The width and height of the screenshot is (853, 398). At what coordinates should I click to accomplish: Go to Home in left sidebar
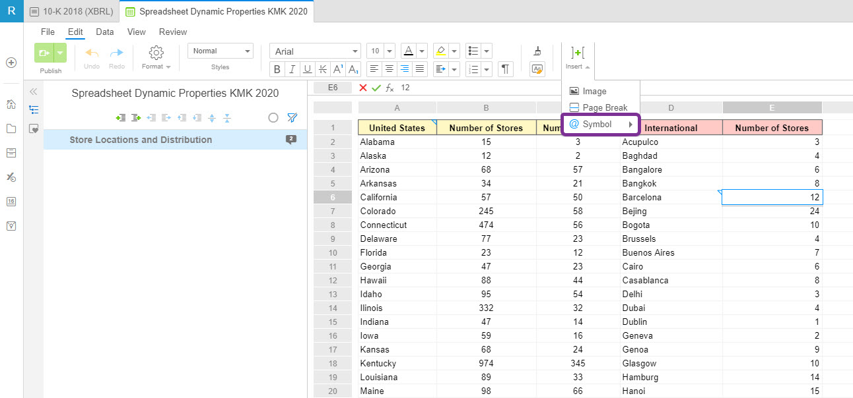(11, 104)
